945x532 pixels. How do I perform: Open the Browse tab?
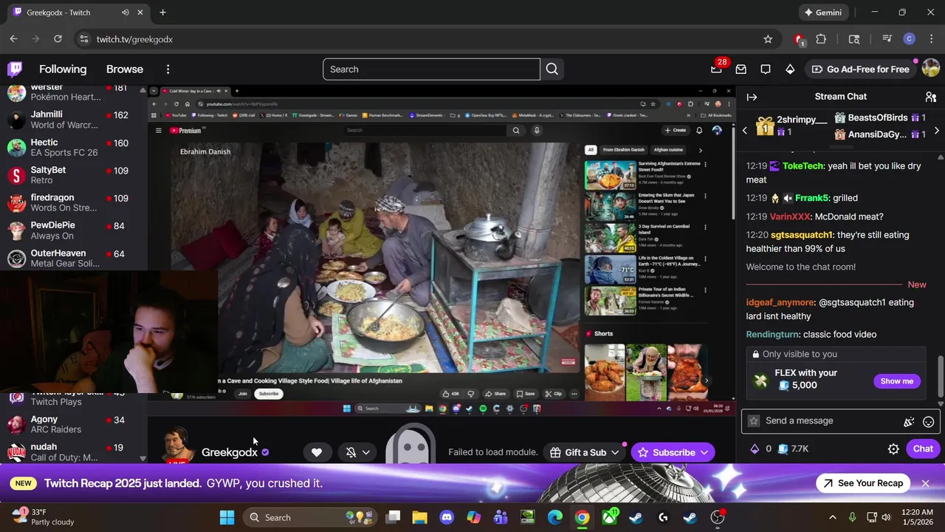pos(125,69)
